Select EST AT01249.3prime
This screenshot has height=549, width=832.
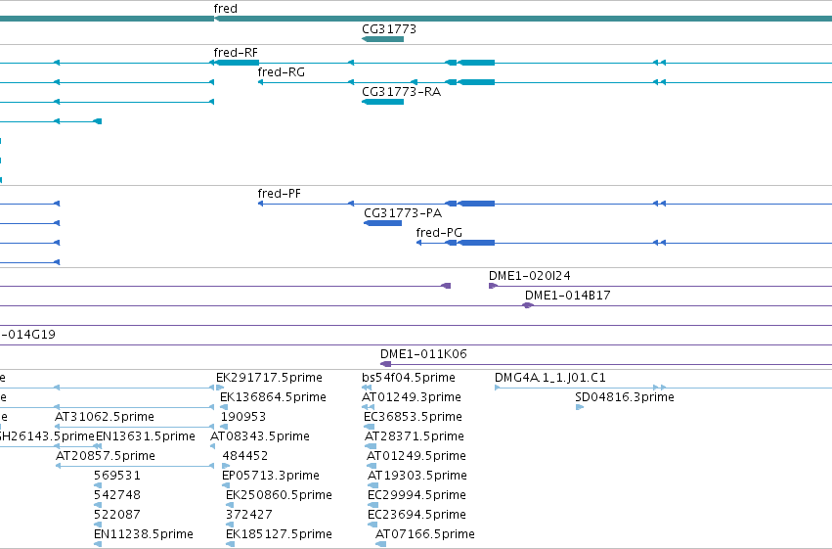(x=412, y=397)
